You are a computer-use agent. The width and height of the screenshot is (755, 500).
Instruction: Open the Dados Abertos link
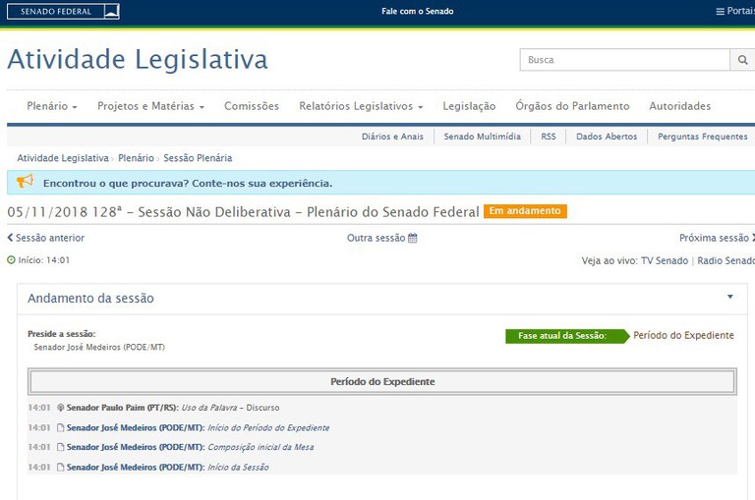click(x=607, y=137)
